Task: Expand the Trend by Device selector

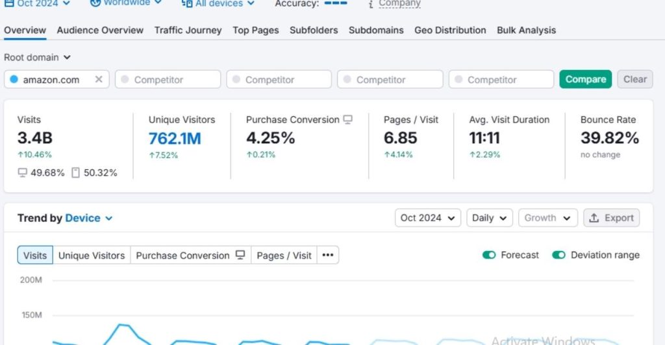Action: (x=88, y=218)
